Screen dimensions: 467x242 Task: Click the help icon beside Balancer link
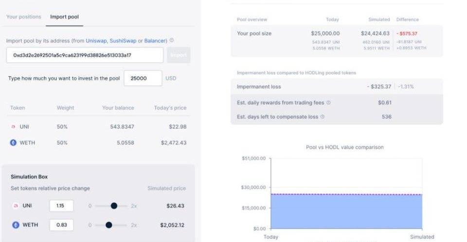coord(172,41)
